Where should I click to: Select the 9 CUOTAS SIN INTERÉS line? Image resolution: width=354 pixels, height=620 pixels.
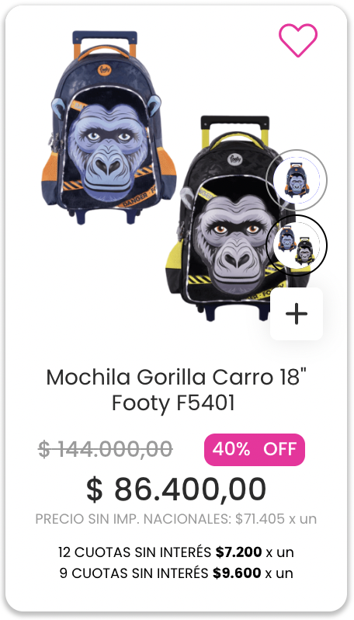[x=176, y=573]
